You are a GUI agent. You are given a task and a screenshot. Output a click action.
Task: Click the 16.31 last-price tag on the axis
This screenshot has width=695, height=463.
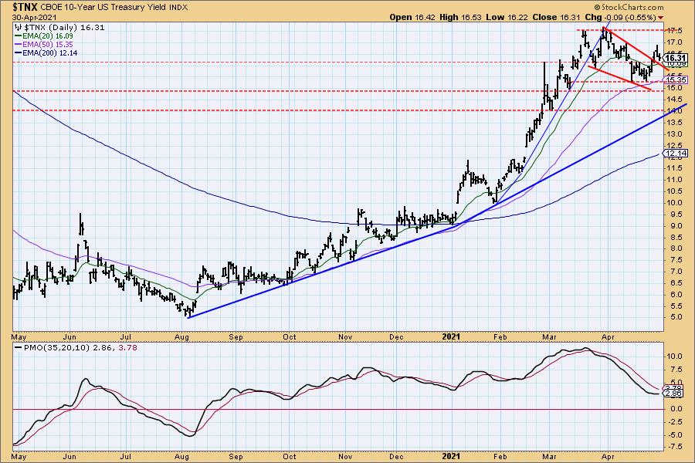(x=674, y=58)
